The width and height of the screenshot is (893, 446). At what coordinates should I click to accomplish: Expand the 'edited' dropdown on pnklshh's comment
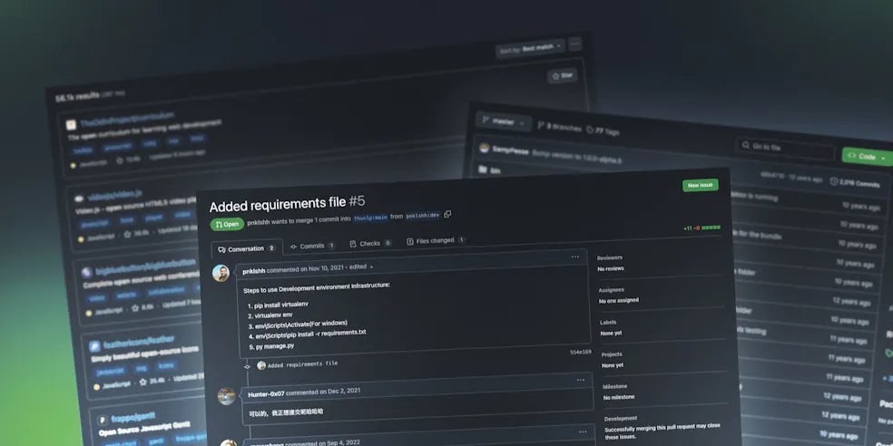[x=361, y=267]
